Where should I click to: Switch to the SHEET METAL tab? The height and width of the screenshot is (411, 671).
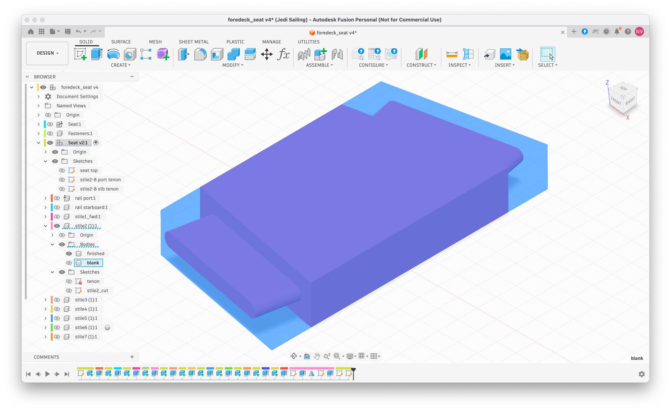point(194,42)
